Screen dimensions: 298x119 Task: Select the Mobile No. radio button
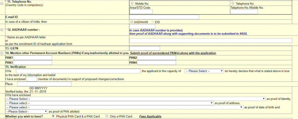pos(132,3)
